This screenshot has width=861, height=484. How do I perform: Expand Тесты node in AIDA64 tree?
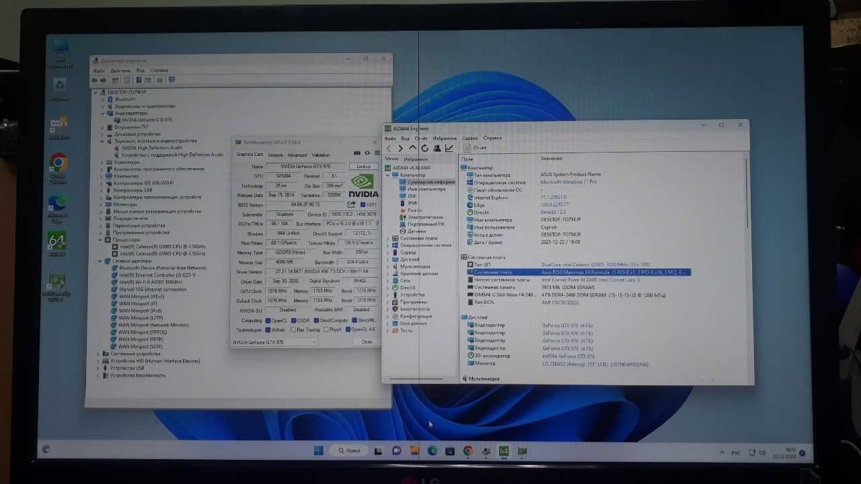(388, 330)
